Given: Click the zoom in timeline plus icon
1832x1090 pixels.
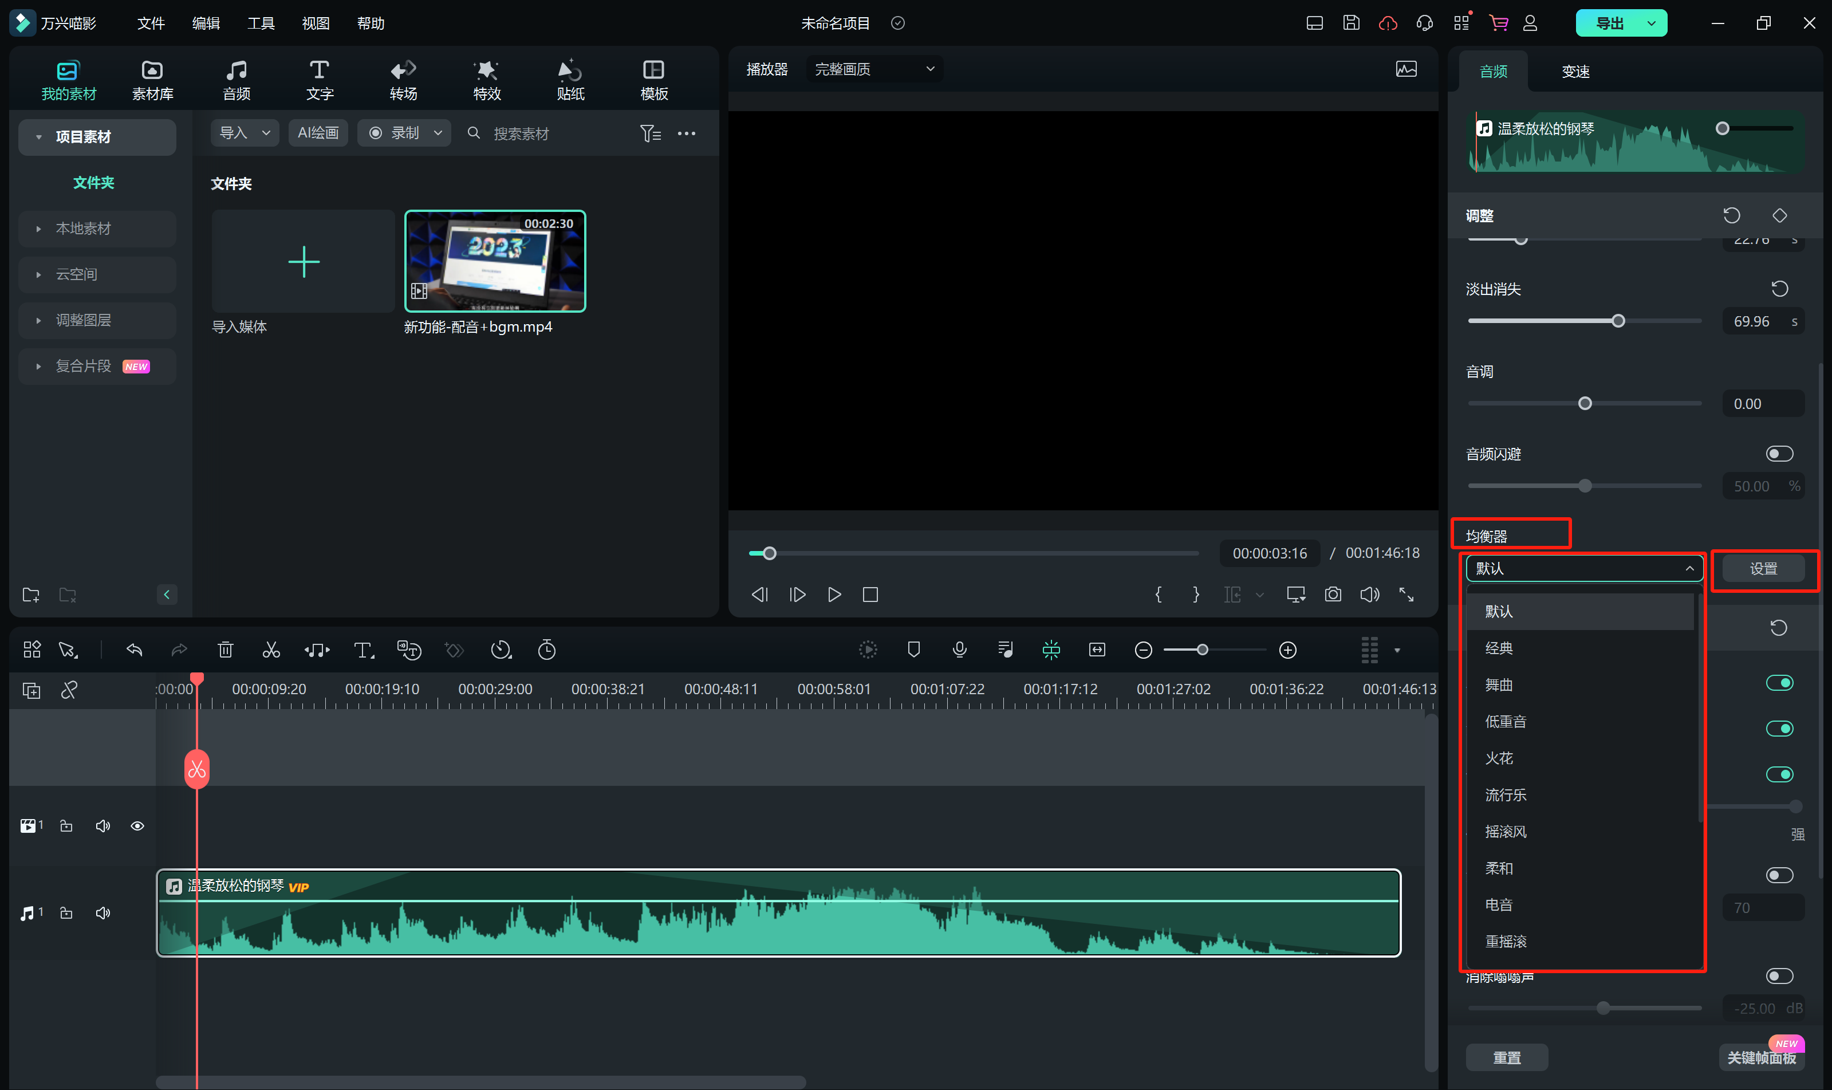Looking at the screenshot, I should 1287,650.
